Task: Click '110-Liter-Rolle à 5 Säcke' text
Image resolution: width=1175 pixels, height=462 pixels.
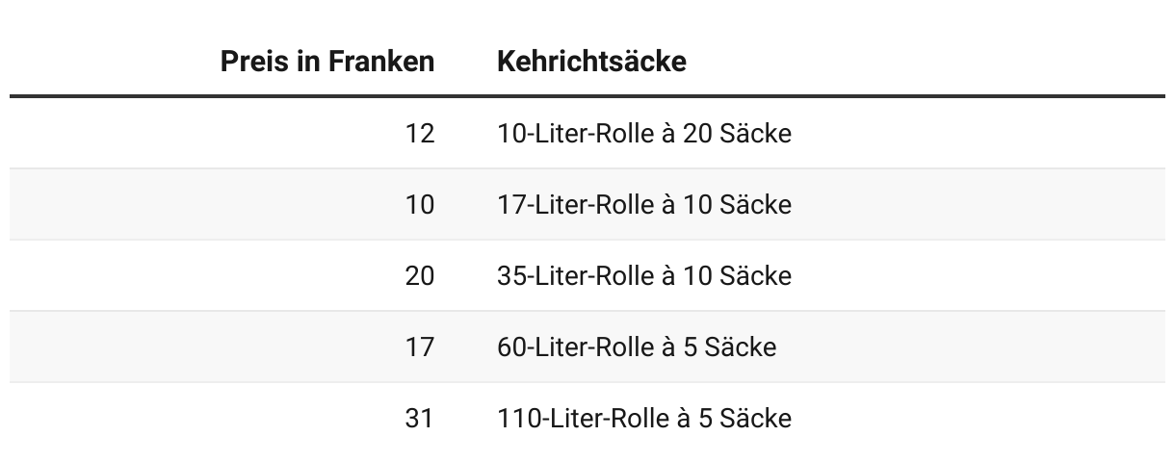Action: 643,419
